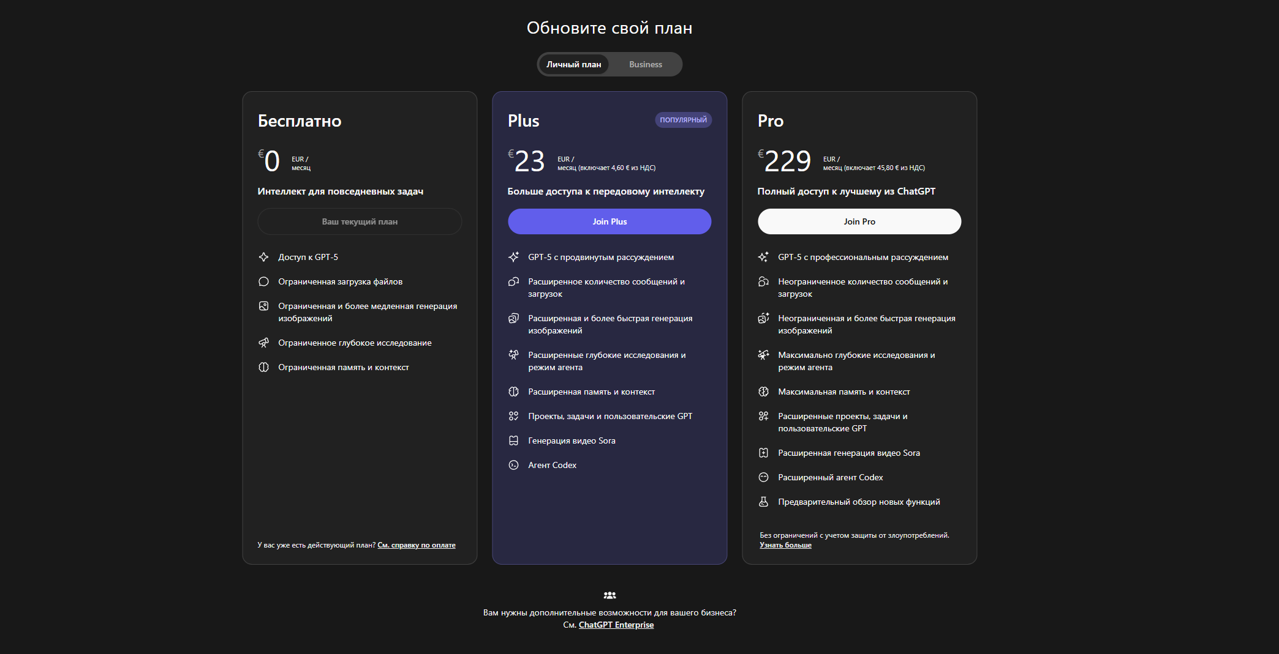Click the video icon by Расширенная генерация видео Sora
Image resolution: width=1279 pixels, height=654 pixels.
pyautogui.click(x=763, y=453)
